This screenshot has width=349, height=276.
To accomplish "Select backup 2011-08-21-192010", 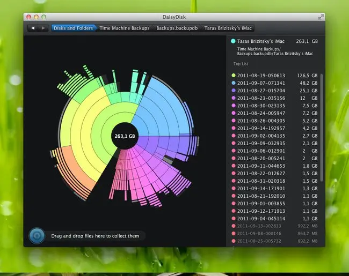I will click(x=275, y=196).
